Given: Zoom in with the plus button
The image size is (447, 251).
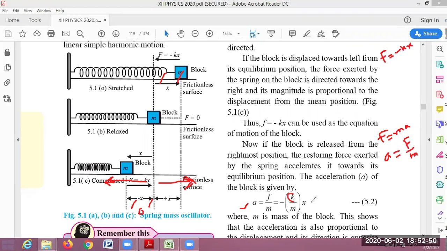Looking at the screenshot, I should click(x=210, y=34).
